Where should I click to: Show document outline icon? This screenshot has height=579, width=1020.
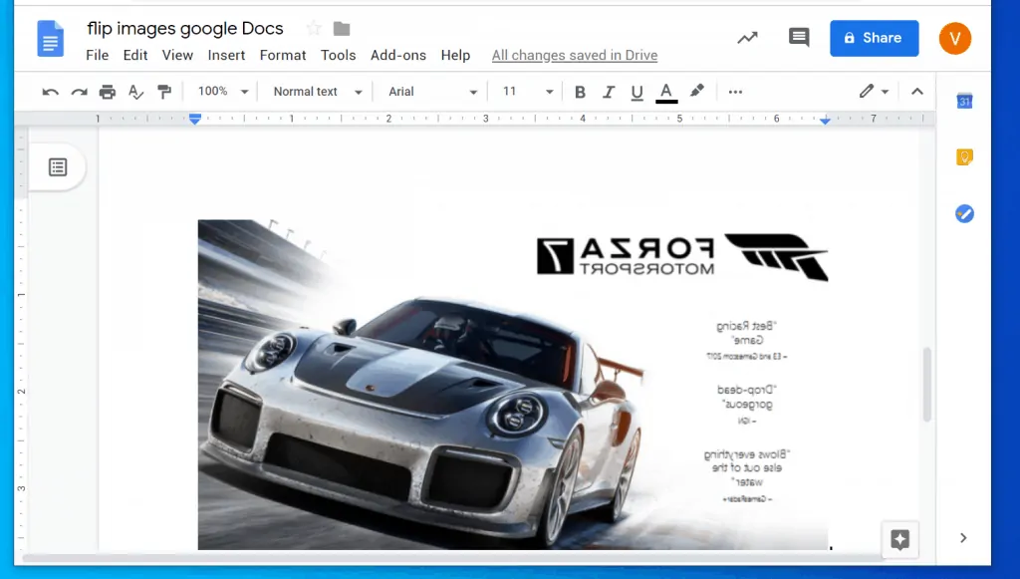click(x=58, y=167)
